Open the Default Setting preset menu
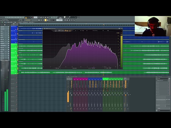171x128 pixels. (95, 31)
